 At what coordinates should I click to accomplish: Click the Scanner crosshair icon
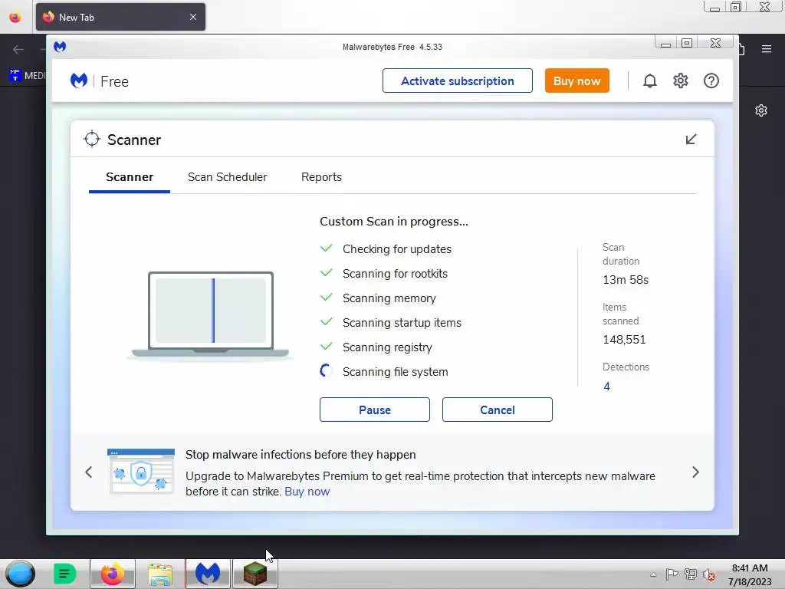(x=92, y=140)
